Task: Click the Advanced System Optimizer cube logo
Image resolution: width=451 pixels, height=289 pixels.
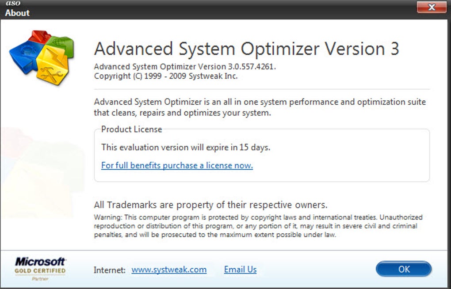Action: [x=42, y=57]
